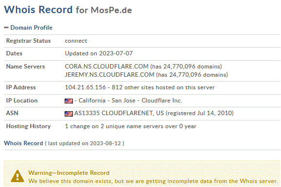Screen dimensions: 281x187
Task: Collapse the Domain Profile section
Action: point(28,28)
